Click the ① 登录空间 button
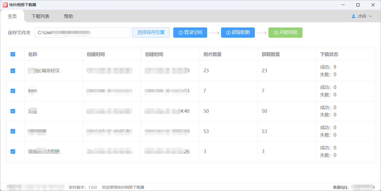Image resolution: width=381 pixels, height=191 pixels. coord(190,33)
